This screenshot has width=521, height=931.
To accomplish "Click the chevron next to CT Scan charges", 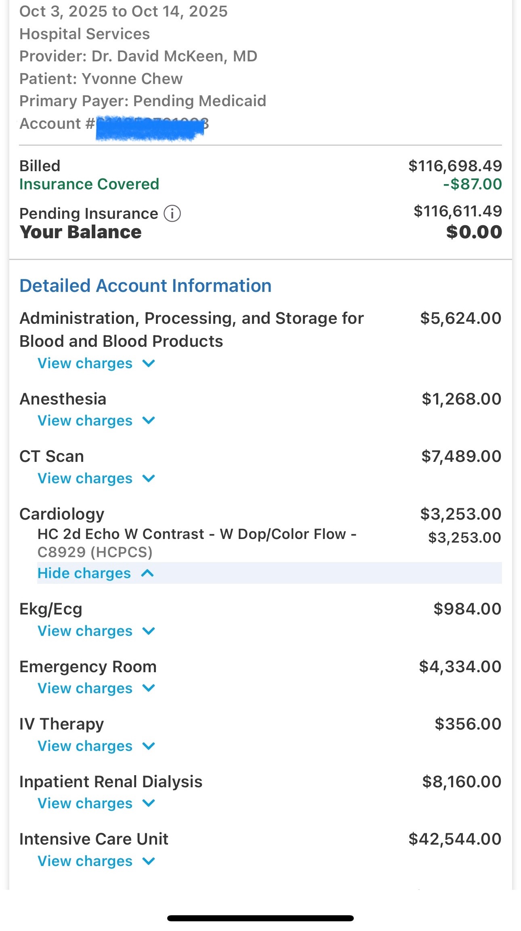I will click(149, 478).
